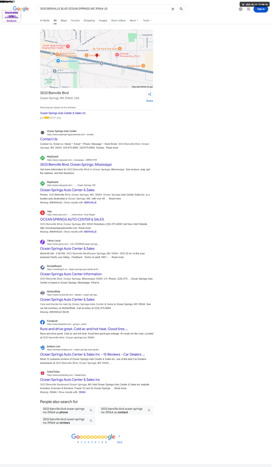Click the MyNextRide favicon
The height and width of the screenshot is (467, 275).
(42, 293)
